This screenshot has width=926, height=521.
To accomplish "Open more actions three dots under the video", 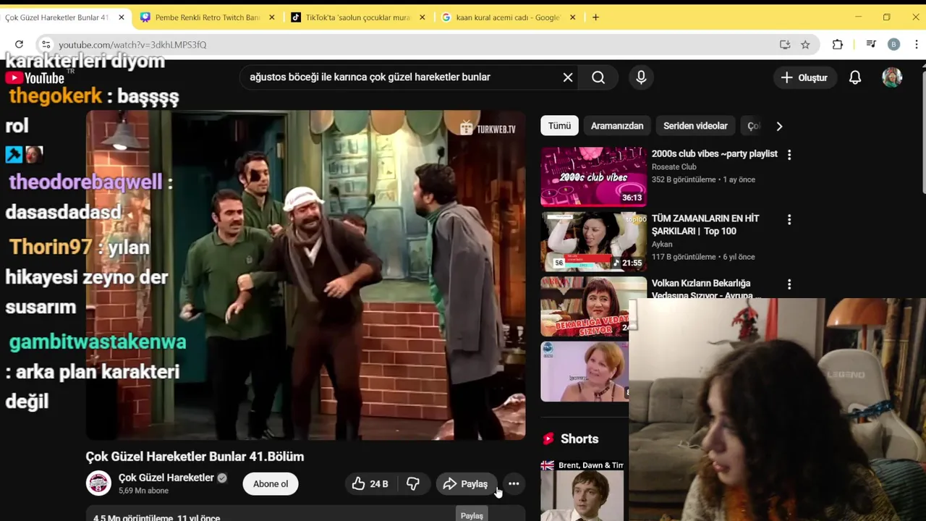I will pyautogui.click(x=514, y=483).
